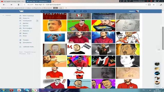This screenshot has height=92, width=164.
Task: Open the Никита profile menu dropdown
Action: [x=135, y=11]
